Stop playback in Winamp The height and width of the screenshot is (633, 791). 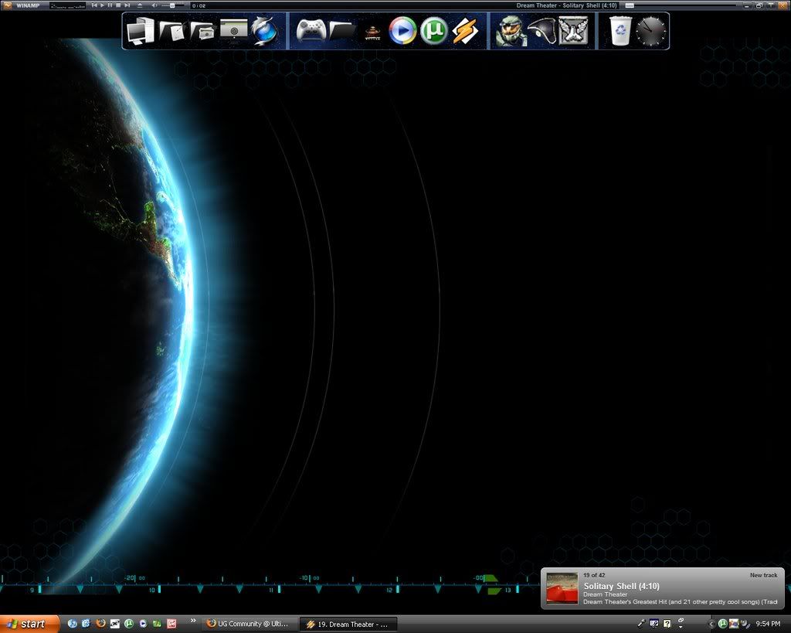118,5
